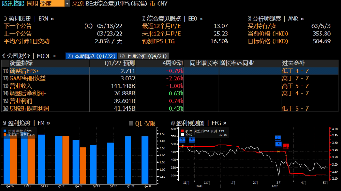
Task: Click the 买/持有/卖 rating 63/5/3
Action: pyautogui.click(x=321, y=26)
